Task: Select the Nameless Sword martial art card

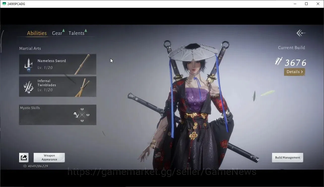Action: point(58,64)
